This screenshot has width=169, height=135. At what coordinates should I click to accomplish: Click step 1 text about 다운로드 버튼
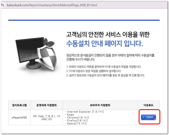(104, 67)
